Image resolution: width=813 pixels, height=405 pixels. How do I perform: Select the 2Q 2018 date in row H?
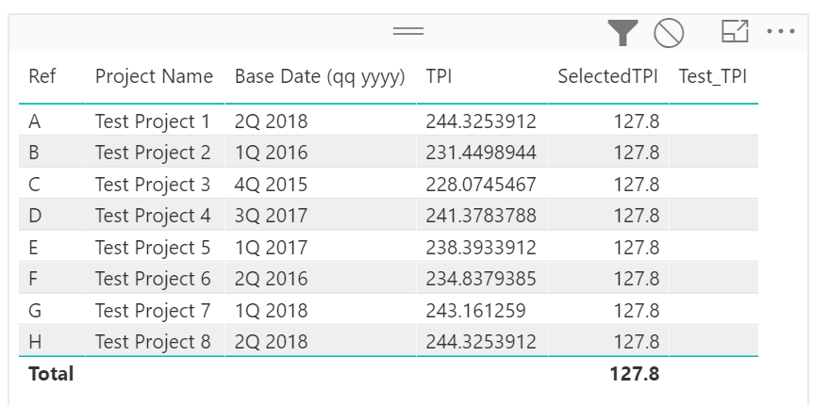tap(272, 342)
